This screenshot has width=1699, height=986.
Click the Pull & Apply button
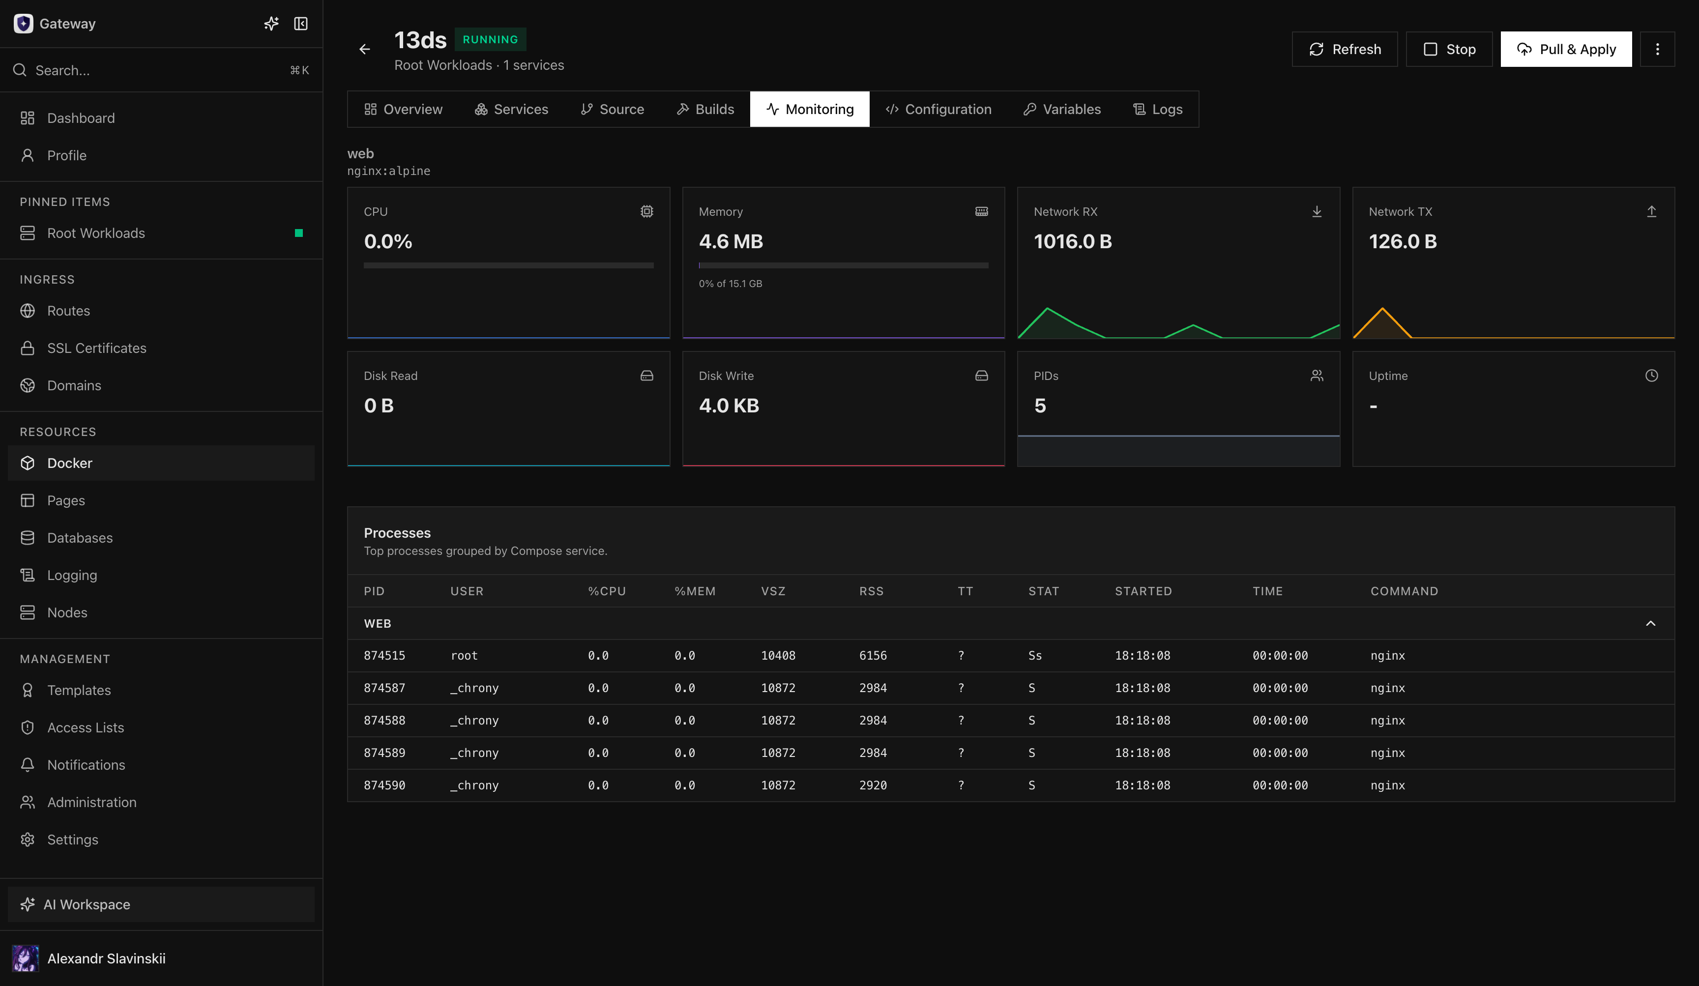(1565, 49)
